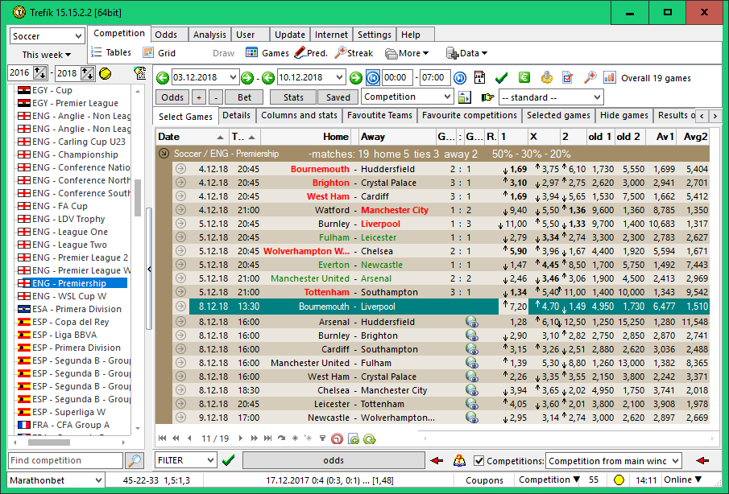
Task: Click round arrow toggle on Bournemouth - Huddersfield row
Action: coord(180,170)
